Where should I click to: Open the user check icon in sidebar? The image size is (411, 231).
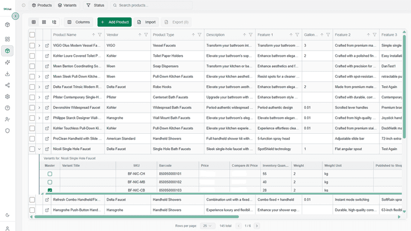pyautogui.click(x=7, y=119)
